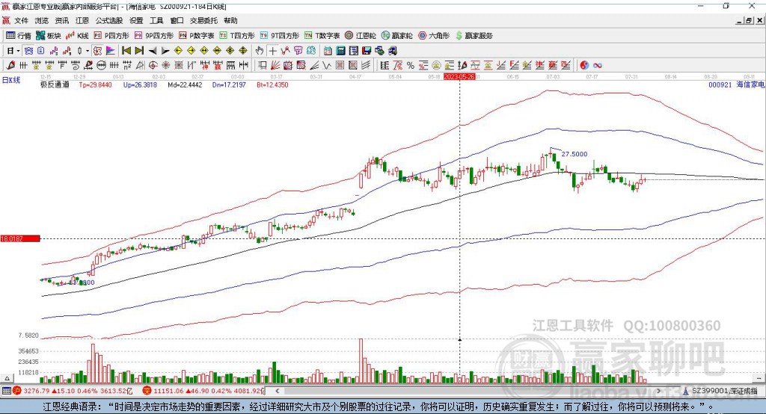The width and height of the screenshot is (766, 414).
Task: Click the minus button right of volume
Action: click(759, 378)
